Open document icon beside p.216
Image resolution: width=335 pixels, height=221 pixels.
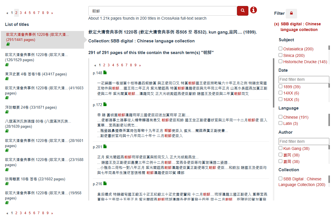[105, 184]
